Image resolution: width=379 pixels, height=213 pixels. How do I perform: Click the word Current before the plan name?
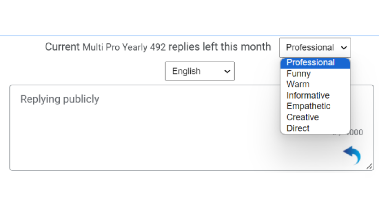tap(62, 47)
